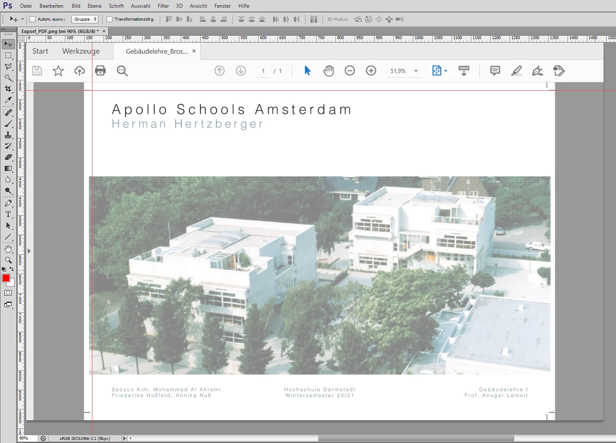This screenshot has height=443, width=616.
Task: Select the Move tool in the toolbox
Action: click(8, 44)
